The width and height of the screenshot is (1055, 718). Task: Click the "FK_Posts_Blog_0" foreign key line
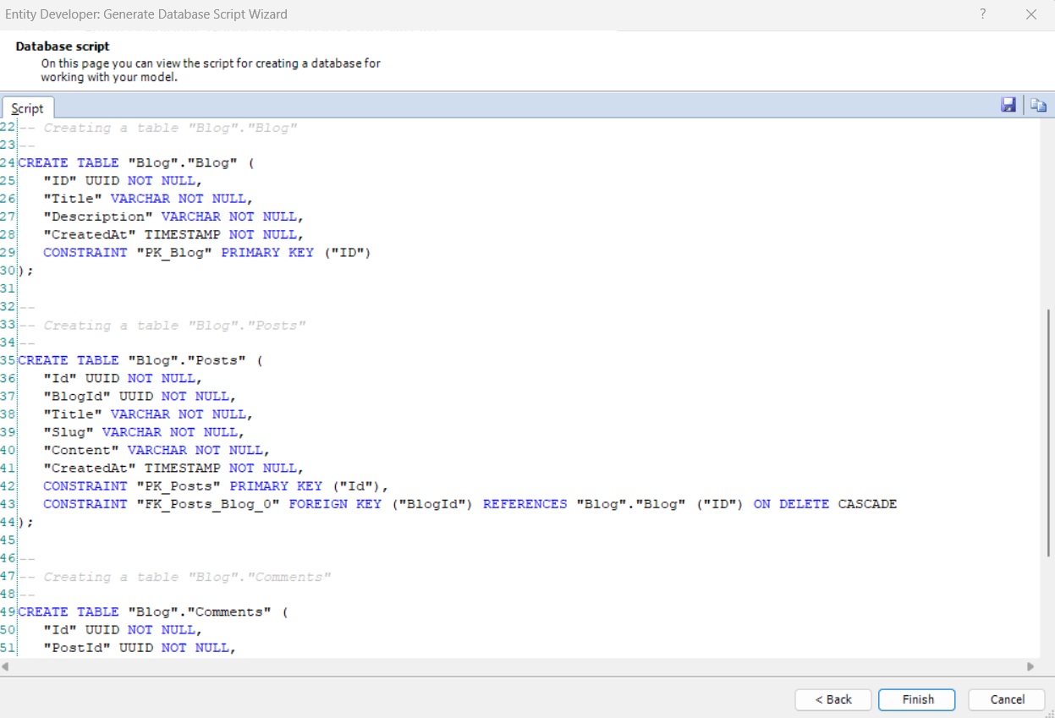(470, 504)
